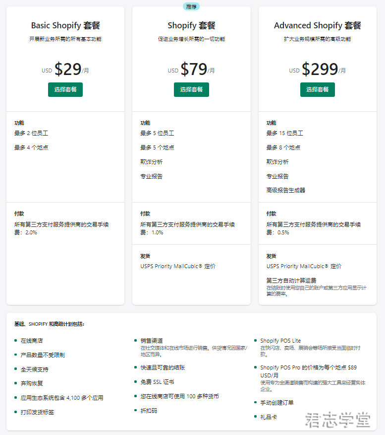Select the Basic Shopify $29 plan button
The width and height of the screenshot is (385, 435).
coord(65,89)
